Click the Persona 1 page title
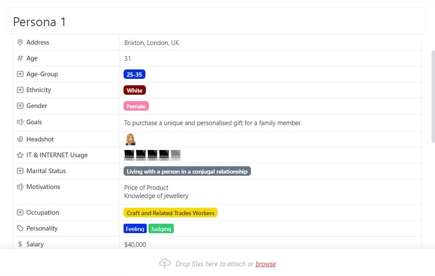Screen dimensions: 435x276 tap(39, 21)
